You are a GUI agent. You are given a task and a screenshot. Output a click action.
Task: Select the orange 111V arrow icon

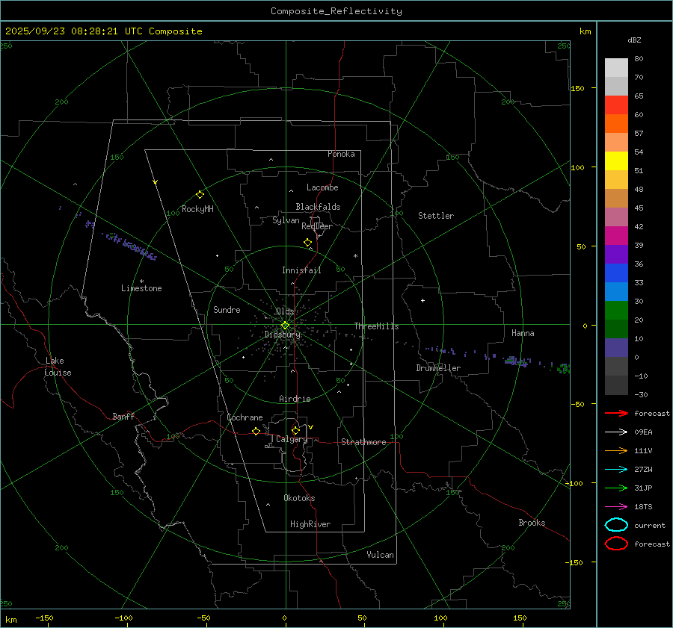pos(615,450)
